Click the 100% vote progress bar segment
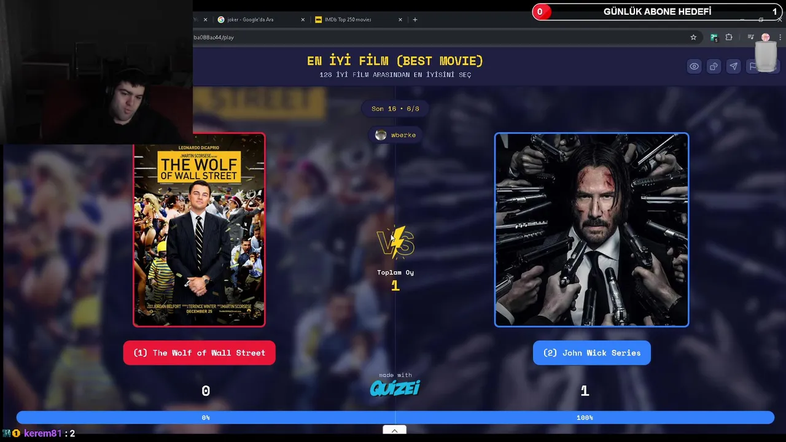 coord(585,417)
